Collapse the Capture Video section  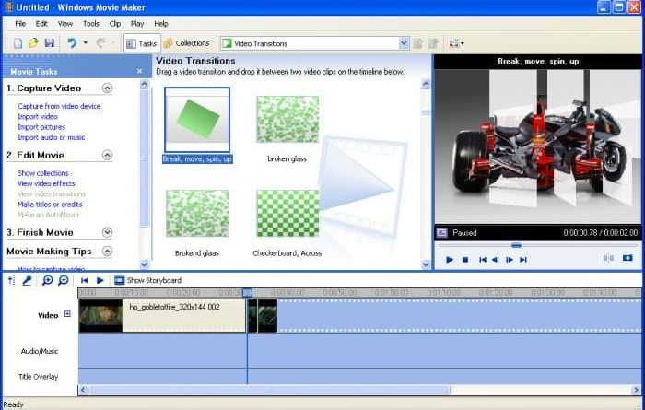(x=107, y=88)
